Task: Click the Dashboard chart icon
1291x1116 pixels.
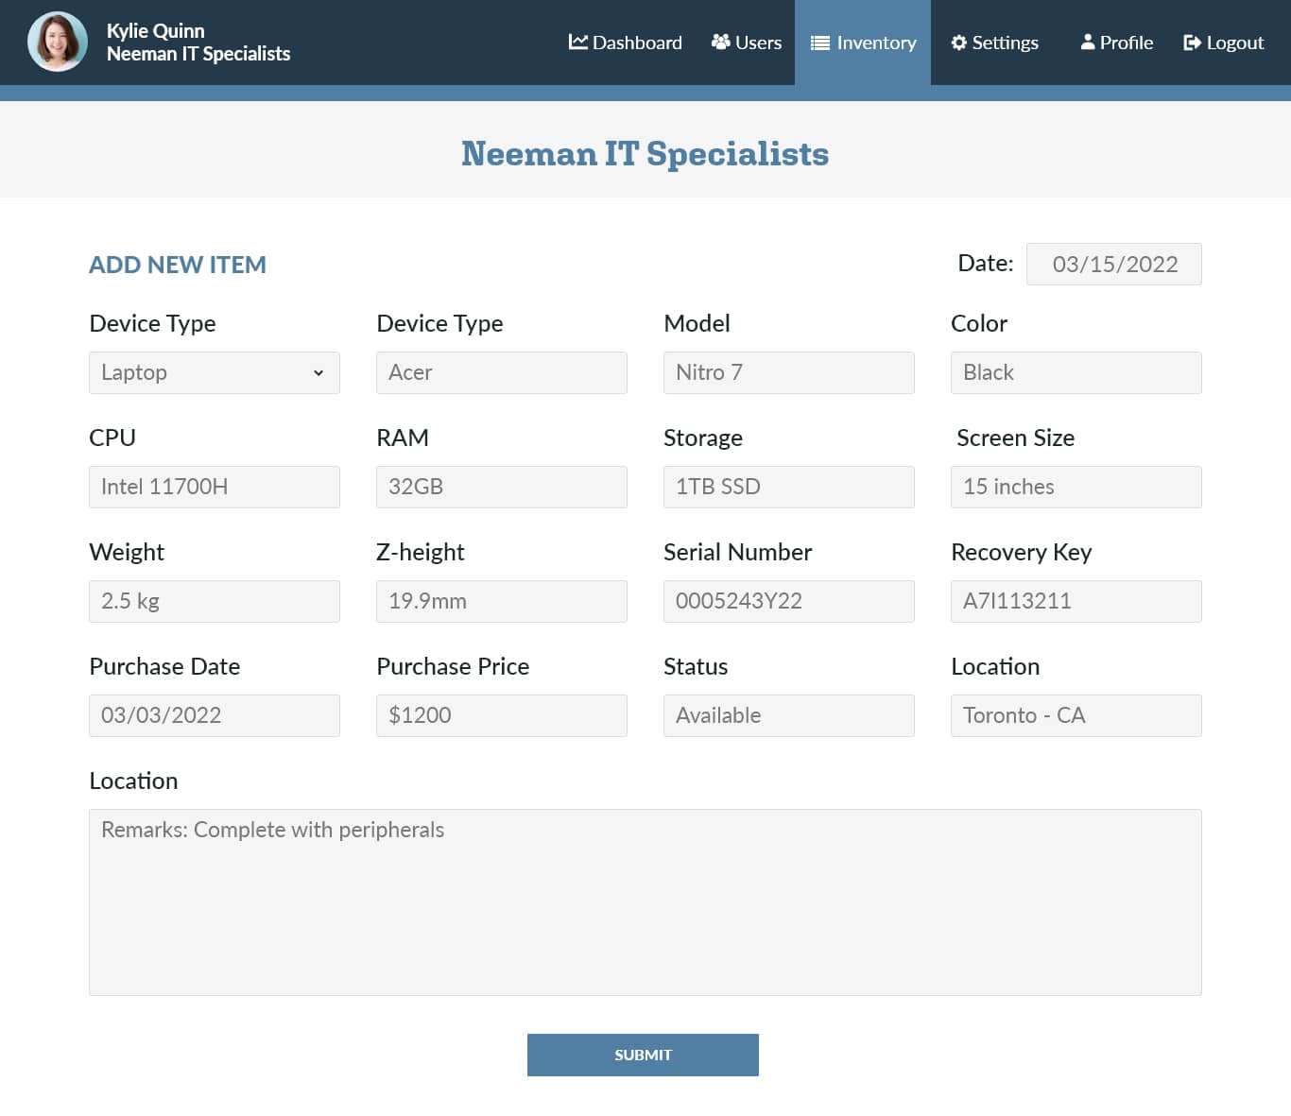Action: (x=577, y=43)
